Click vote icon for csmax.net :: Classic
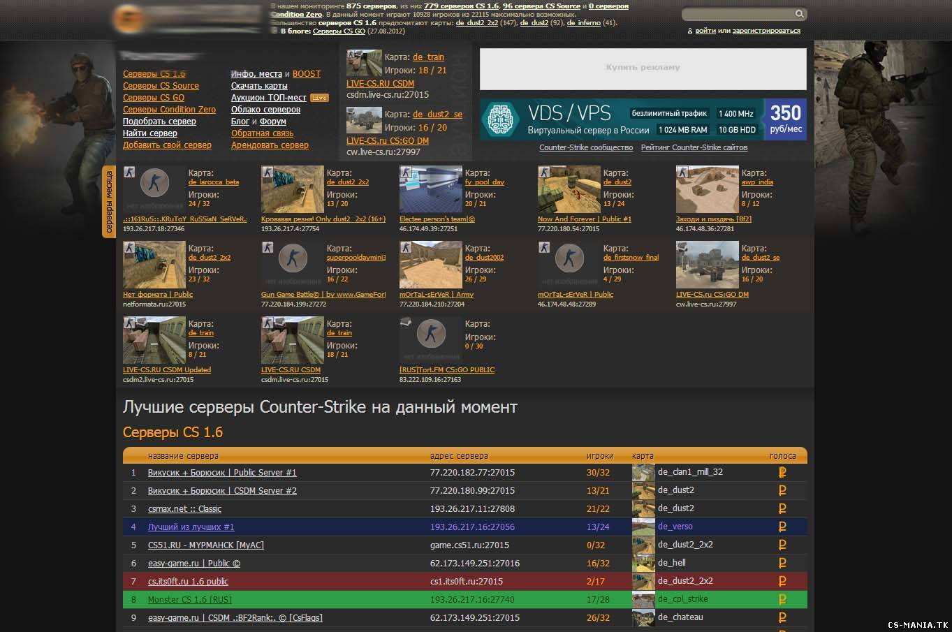The image size is (952, 632). (x=782, y=509)
